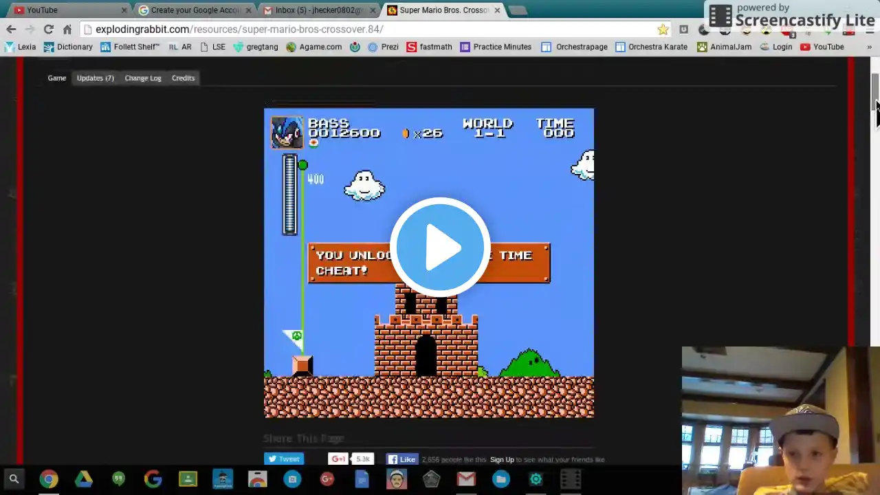Open Hangouts from the taskbar
This screenshot has height=495, width=880.
118,478
